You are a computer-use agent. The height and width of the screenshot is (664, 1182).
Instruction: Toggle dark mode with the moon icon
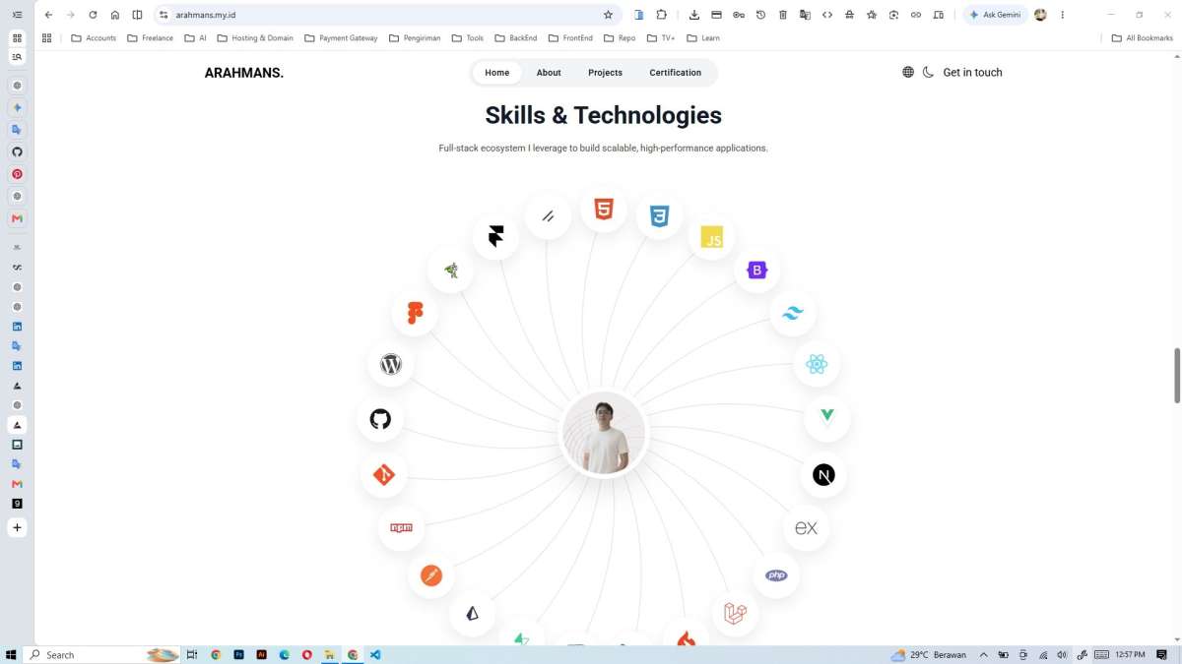pyautogui.click(x=928, y=72)
